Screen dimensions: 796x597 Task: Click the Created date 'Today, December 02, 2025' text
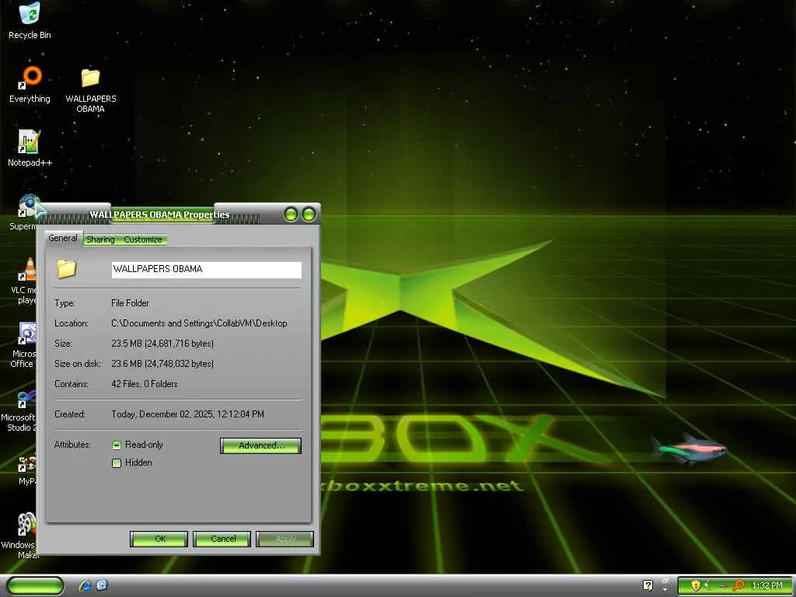[188, 415]
